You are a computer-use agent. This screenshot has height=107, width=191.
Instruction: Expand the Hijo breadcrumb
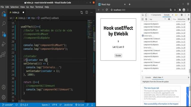tap(31, 18)
